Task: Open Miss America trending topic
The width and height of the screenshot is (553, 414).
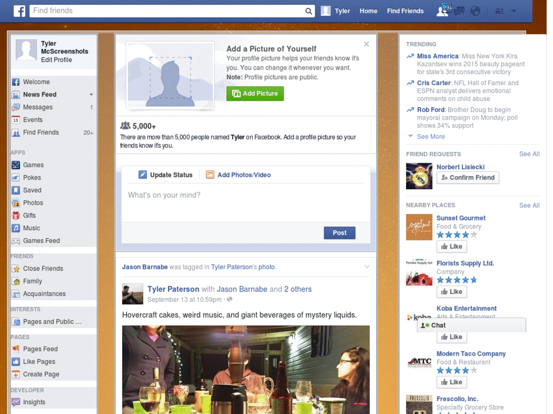Action: (x=437, y=56)
